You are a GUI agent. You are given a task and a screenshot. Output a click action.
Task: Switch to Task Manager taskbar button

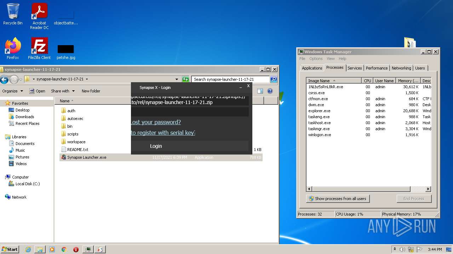88,249
